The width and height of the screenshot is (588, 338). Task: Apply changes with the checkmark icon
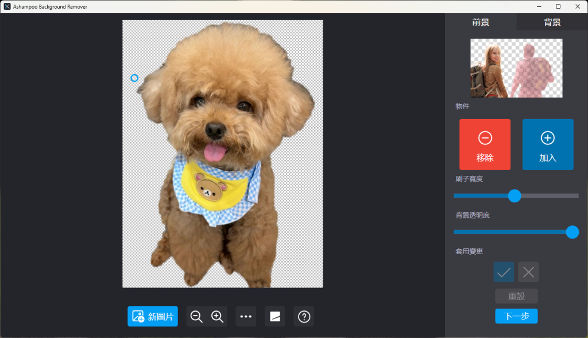click(504, 272)
